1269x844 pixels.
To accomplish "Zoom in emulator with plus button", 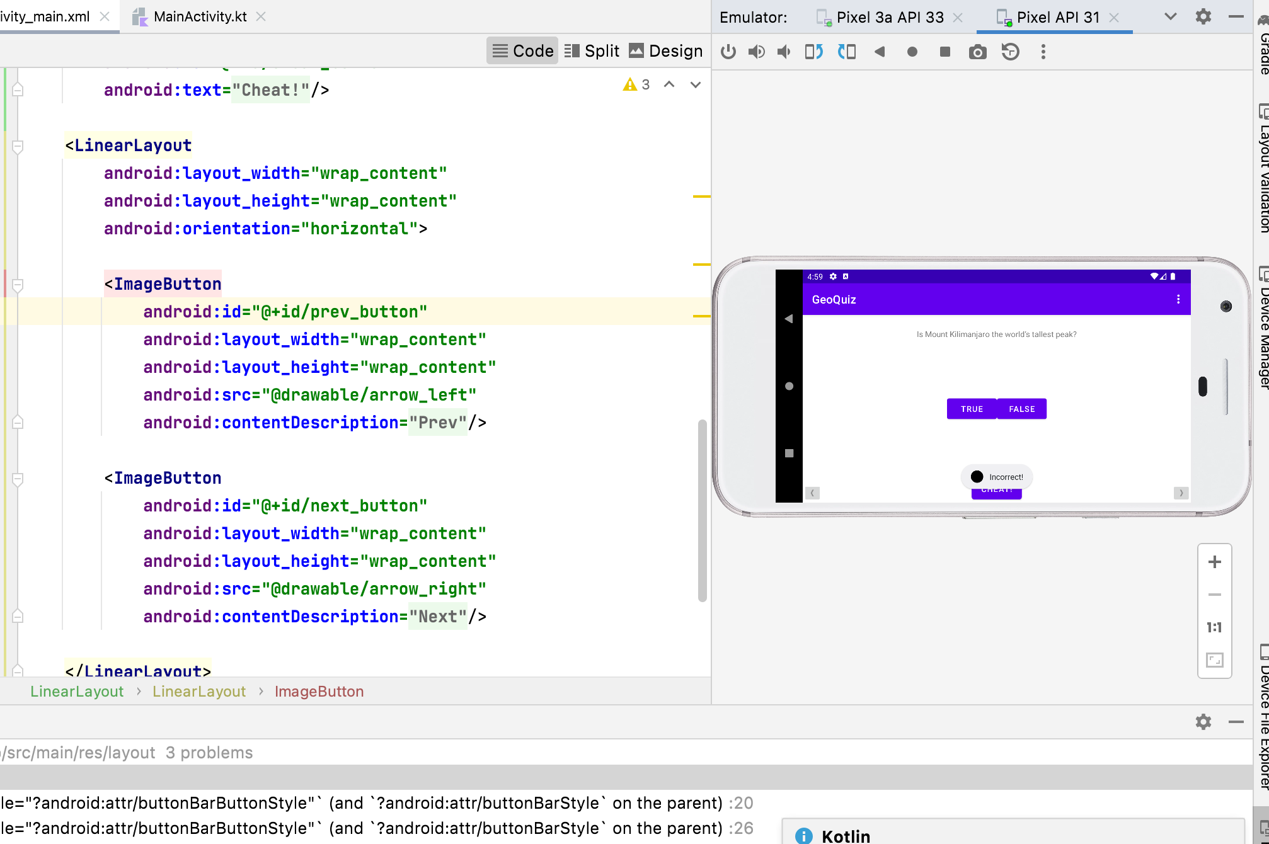I will [x=1214, y=562].
